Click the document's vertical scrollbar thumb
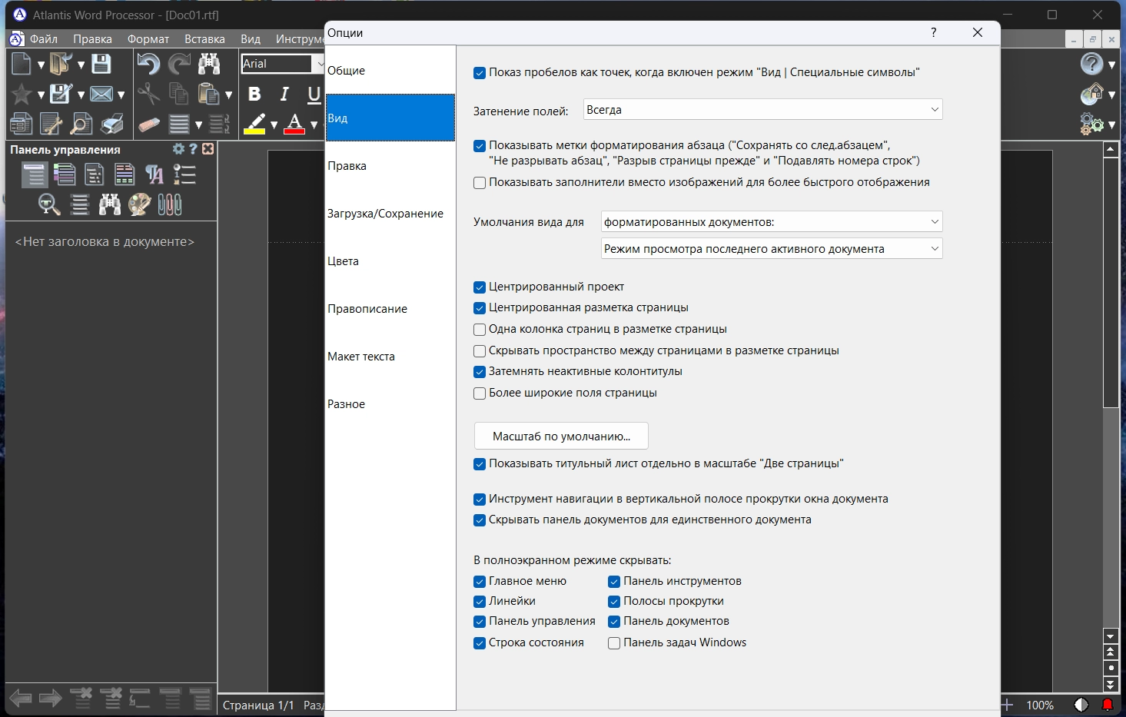This screenshot has width=1126, height=717. [1111, 282]
